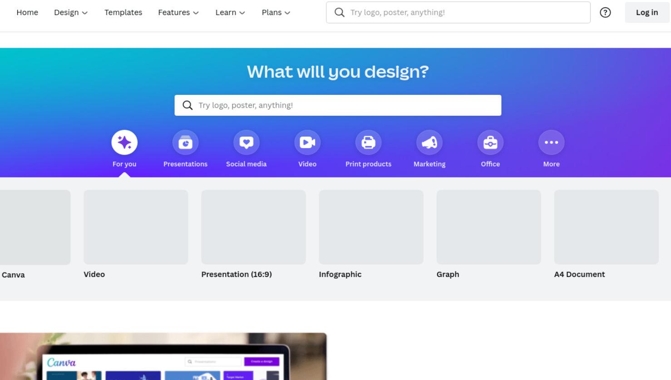The width and height of the screenshot is (671, 380).
Task: Click the help question mark icon
Action: coord(605,13)
